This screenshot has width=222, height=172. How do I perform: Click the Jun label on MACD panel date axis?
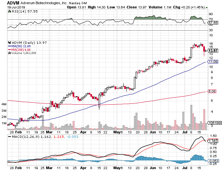coord(153,168)
